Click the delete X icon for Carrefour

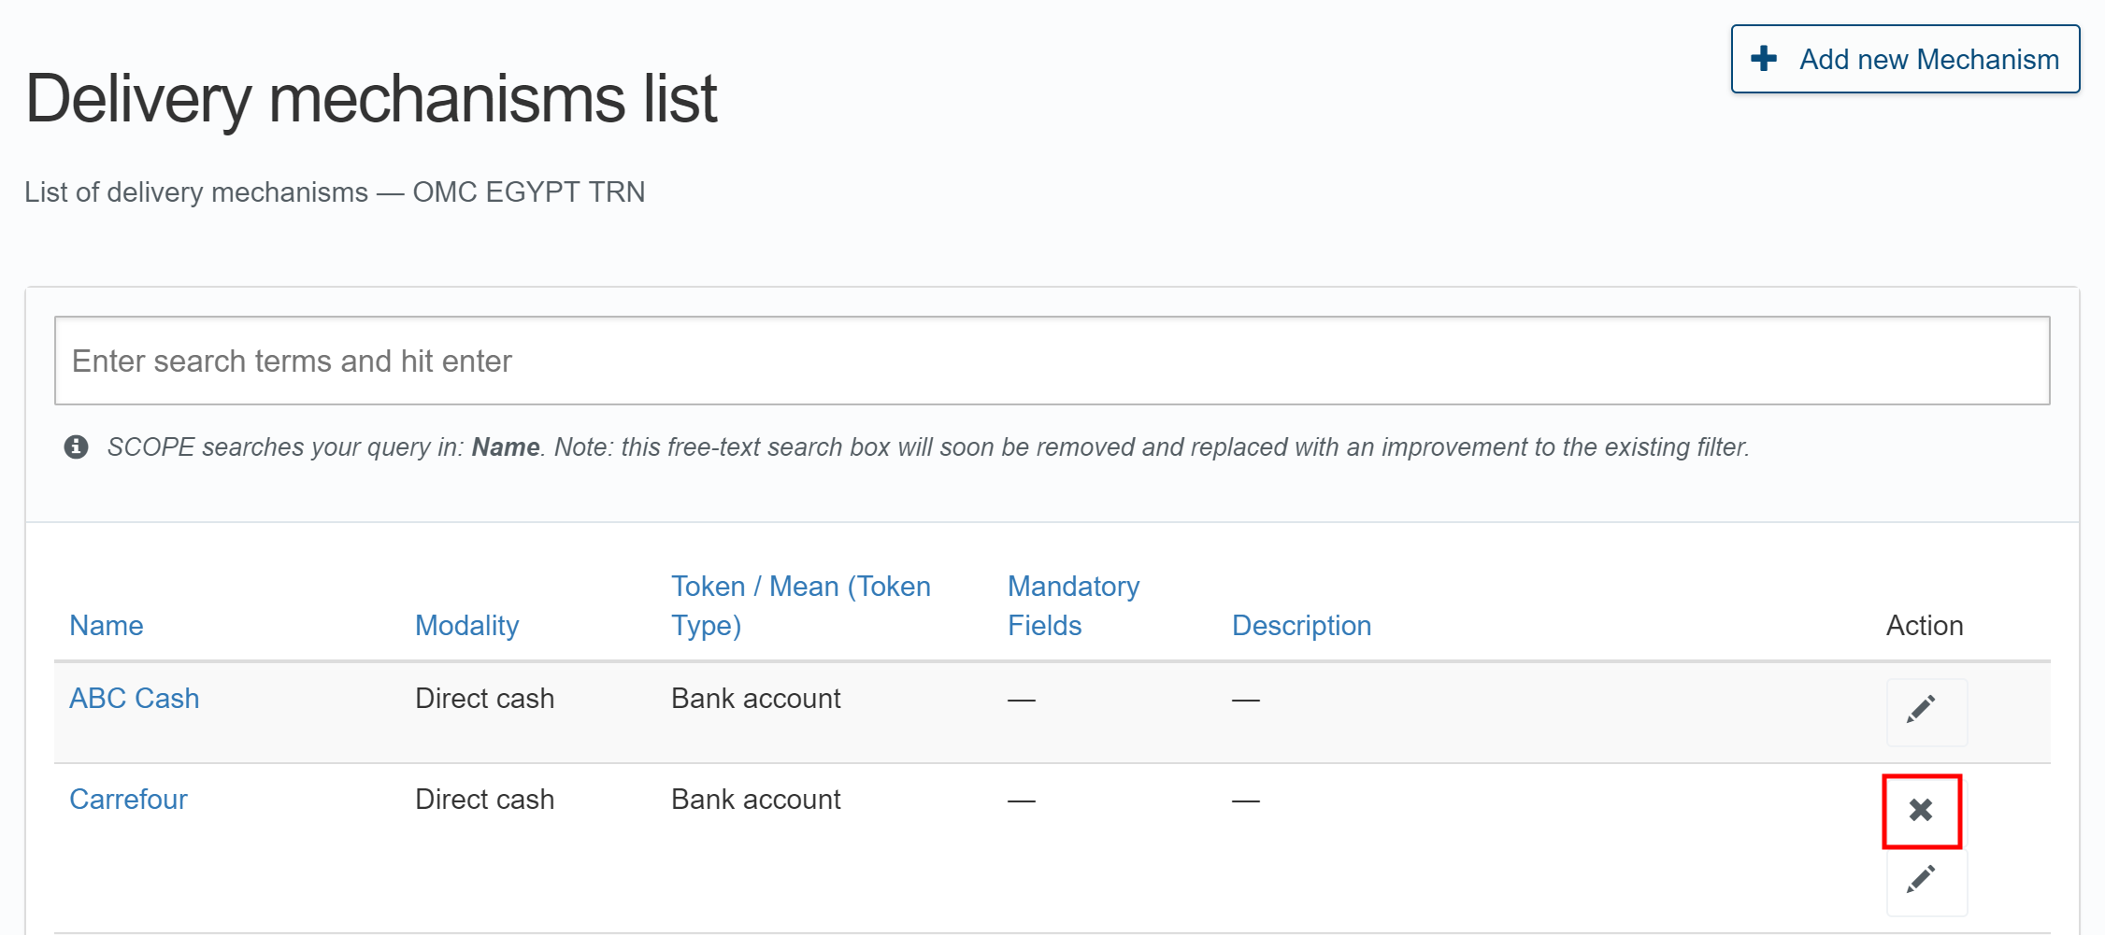[1921, 810]
